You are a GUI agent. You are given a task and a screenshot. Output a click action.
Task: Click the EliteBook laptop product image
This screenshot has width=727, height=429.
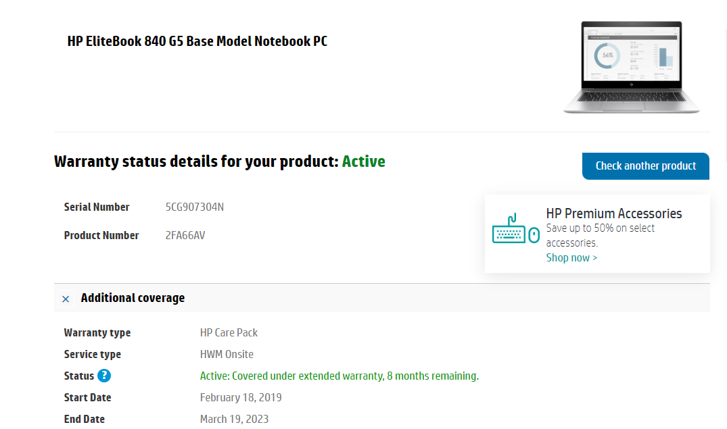[632, 68]
